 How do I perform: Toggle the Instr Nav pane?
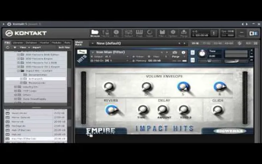pyautogui.click(x=64, y=47)
